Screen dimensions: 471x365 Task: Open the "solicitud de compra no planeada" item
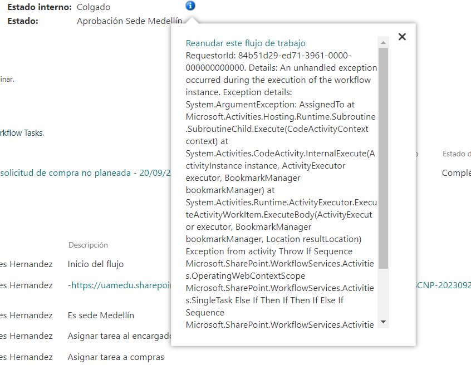84,173
